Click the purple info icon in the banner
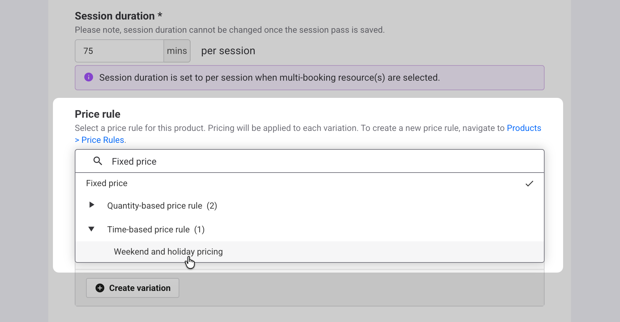The image size is (620, 322). click(x=89, y=77)
